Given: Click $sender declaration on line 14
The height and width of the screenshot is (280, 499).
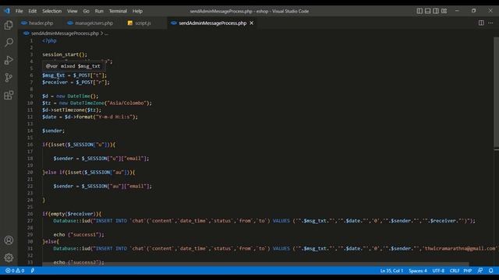Looking at the screenshot, I should point(54,131).
